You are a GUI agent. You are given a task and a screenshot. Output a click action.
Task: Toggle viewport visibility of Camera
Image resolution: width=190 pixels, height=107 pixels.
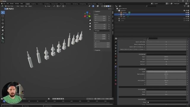tap(186, 12)
